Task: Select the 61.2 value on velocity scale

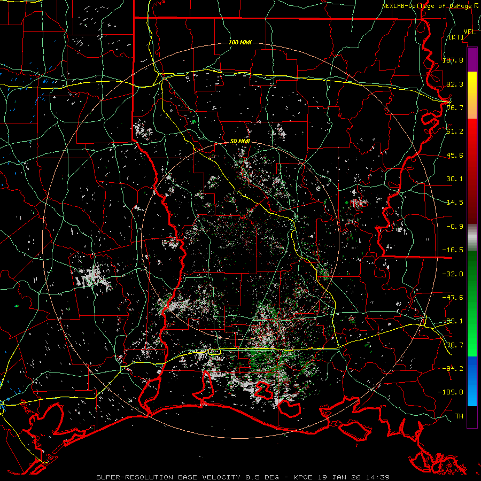Action: [455, 131]
